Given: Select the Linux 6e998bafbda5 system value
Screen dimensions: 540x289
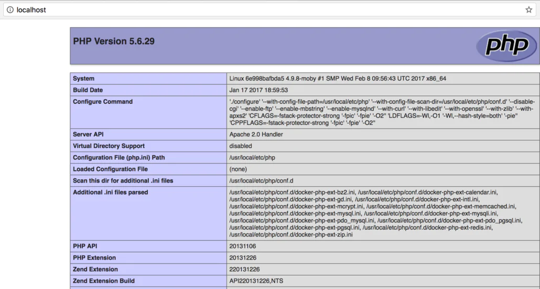Looking at the screenshot, I should (338, 79).
